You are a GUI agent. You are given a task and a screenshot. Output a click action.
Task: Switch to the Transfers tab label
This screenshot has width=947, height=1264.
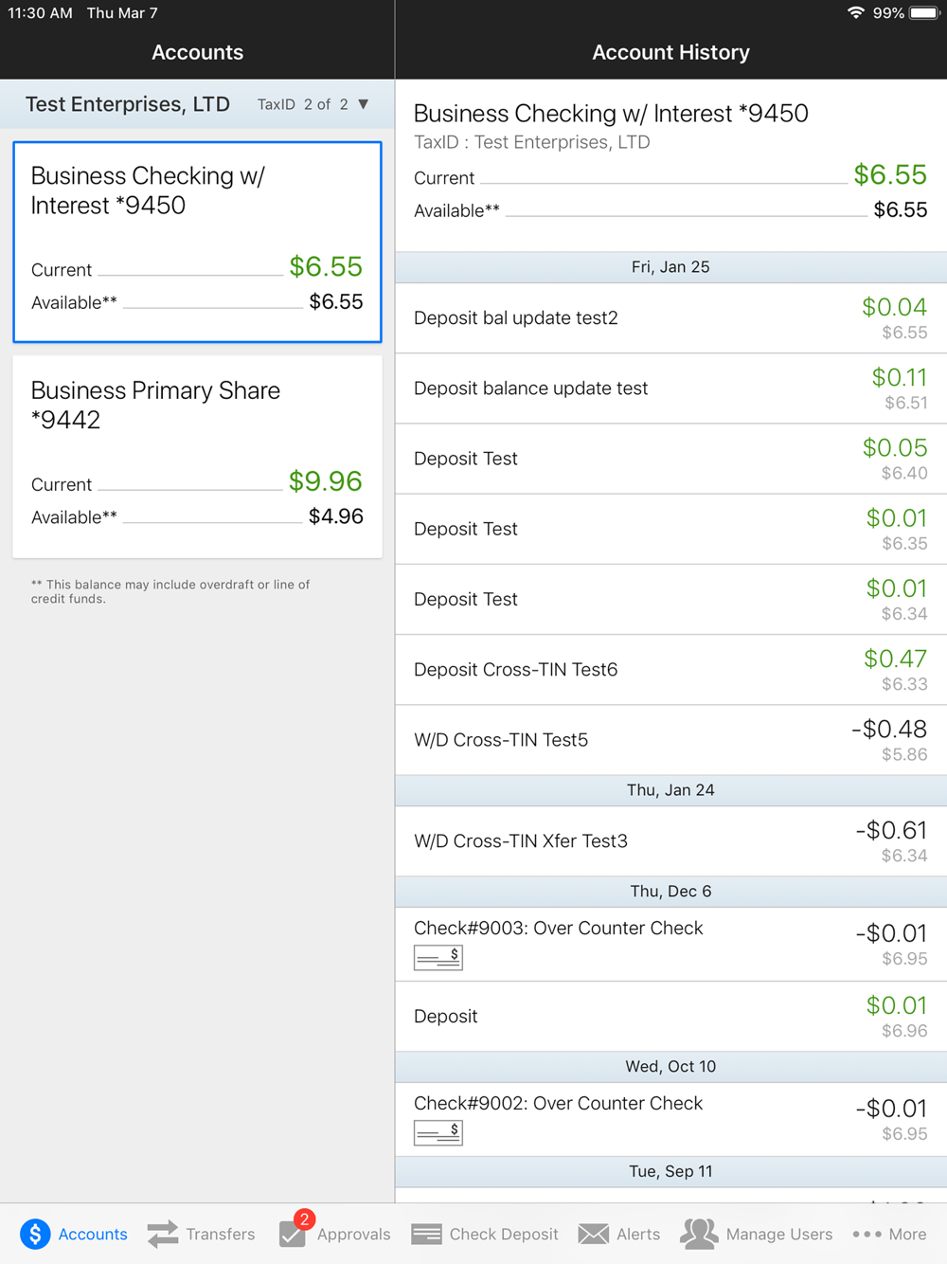click(221, 1234)
